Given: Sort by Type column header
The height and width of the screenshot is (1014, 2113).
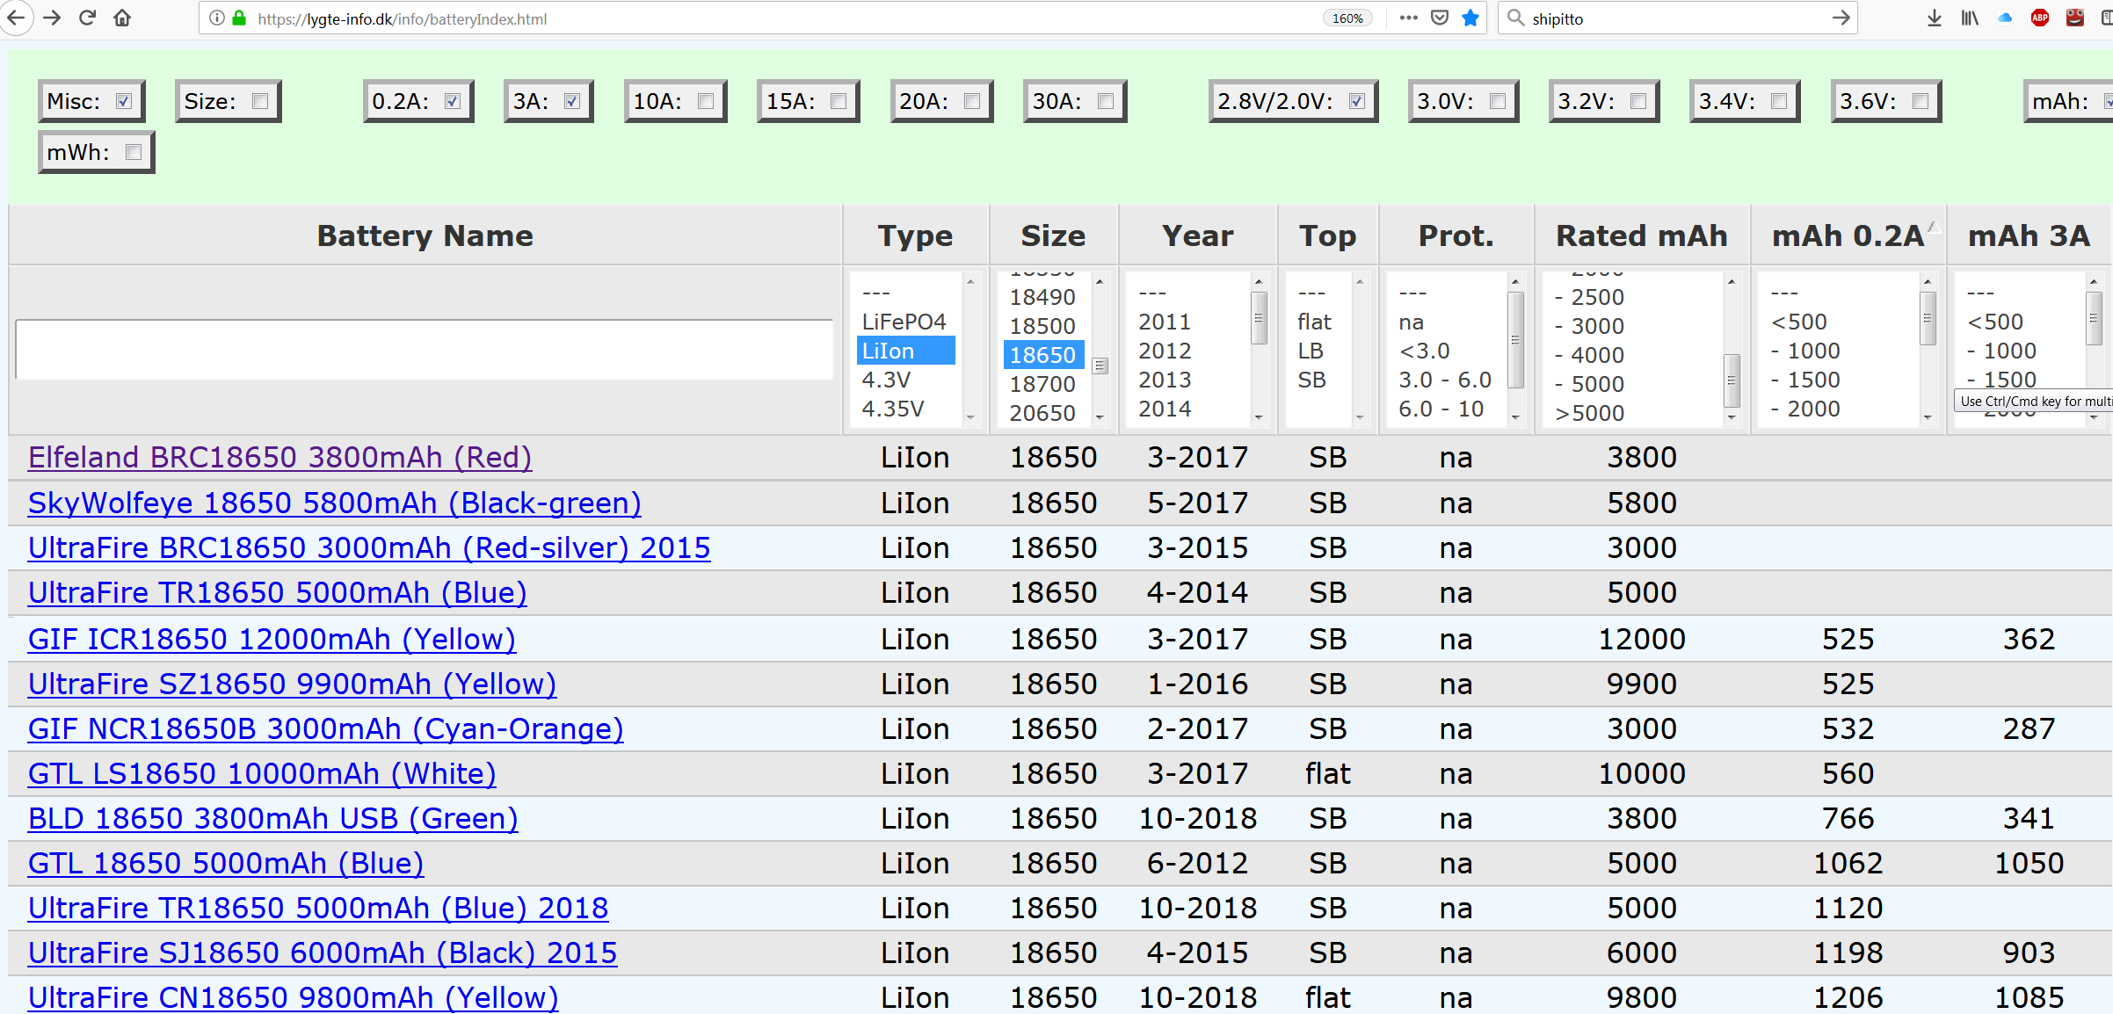Looking at the screenshot, I should pos(915,235).
